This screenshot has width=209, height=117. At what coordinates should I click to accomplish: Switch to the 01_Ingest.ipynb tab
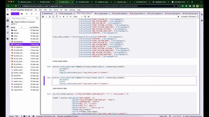102,14
